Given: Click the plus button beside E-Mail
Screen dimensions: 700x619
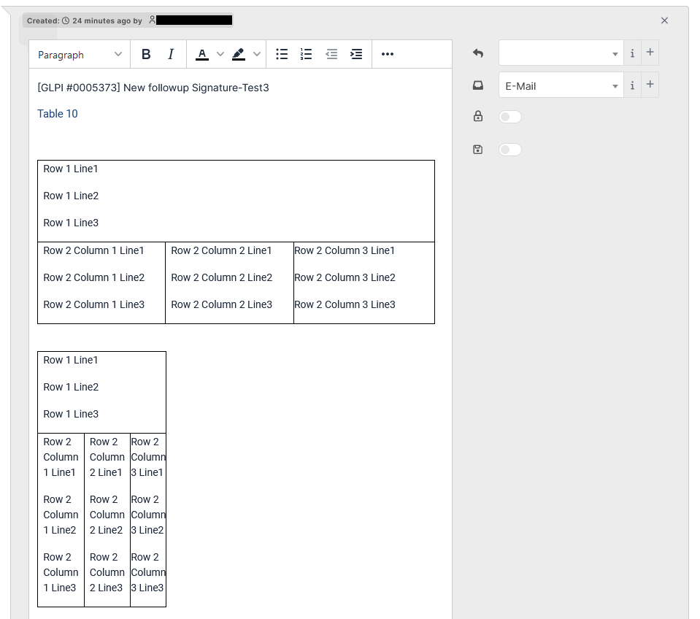Looking at the screenshot, I should tap(650, 85).
